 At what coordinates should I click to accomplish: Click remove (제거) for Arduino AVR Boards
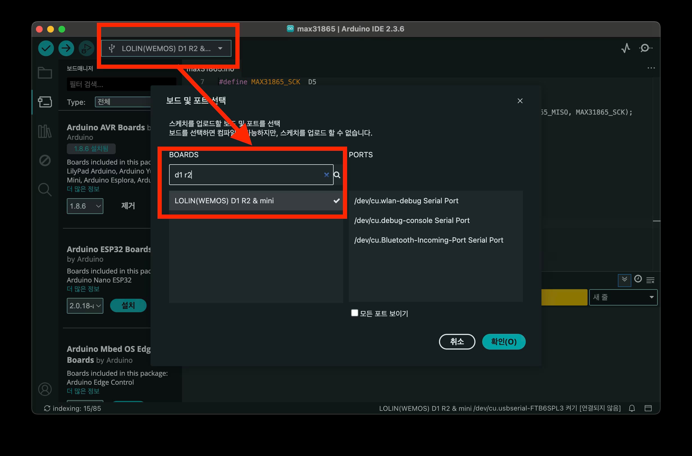point(128,206)
